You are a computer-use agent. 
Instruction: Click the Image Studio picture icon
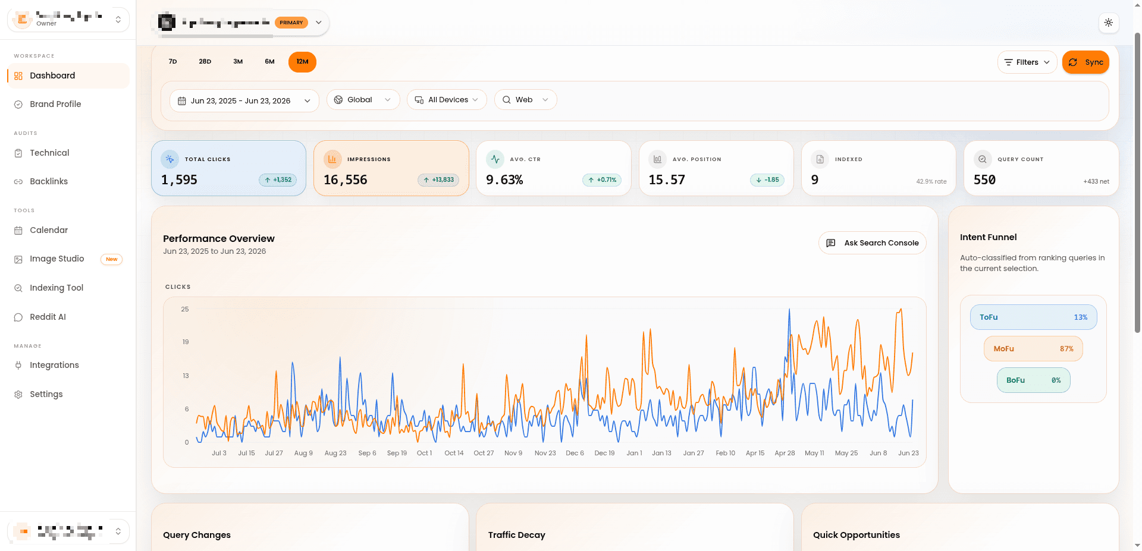18,260
